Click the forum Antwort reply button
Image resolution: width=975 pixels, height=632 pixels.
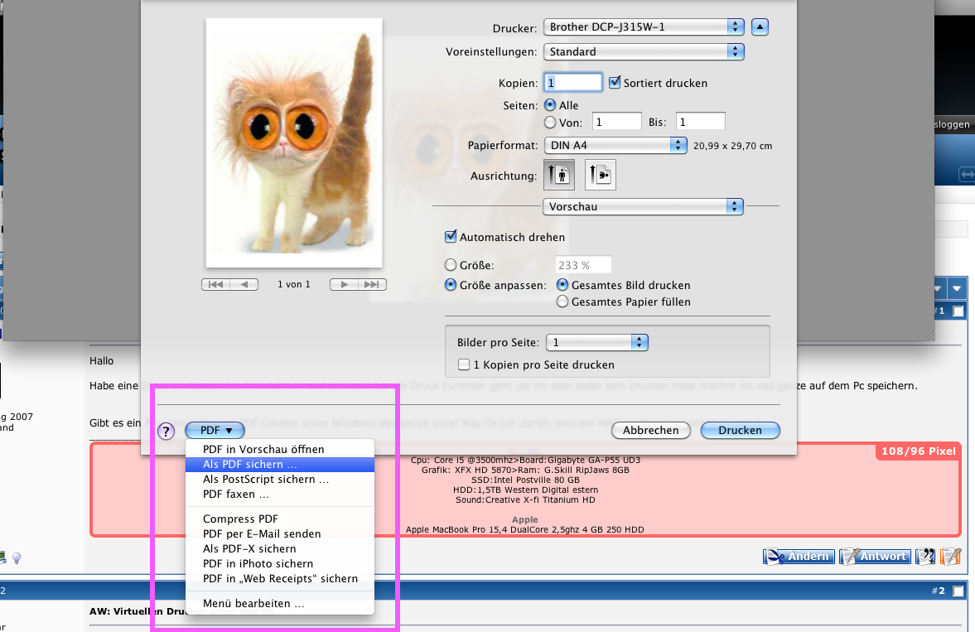[875, 556]
